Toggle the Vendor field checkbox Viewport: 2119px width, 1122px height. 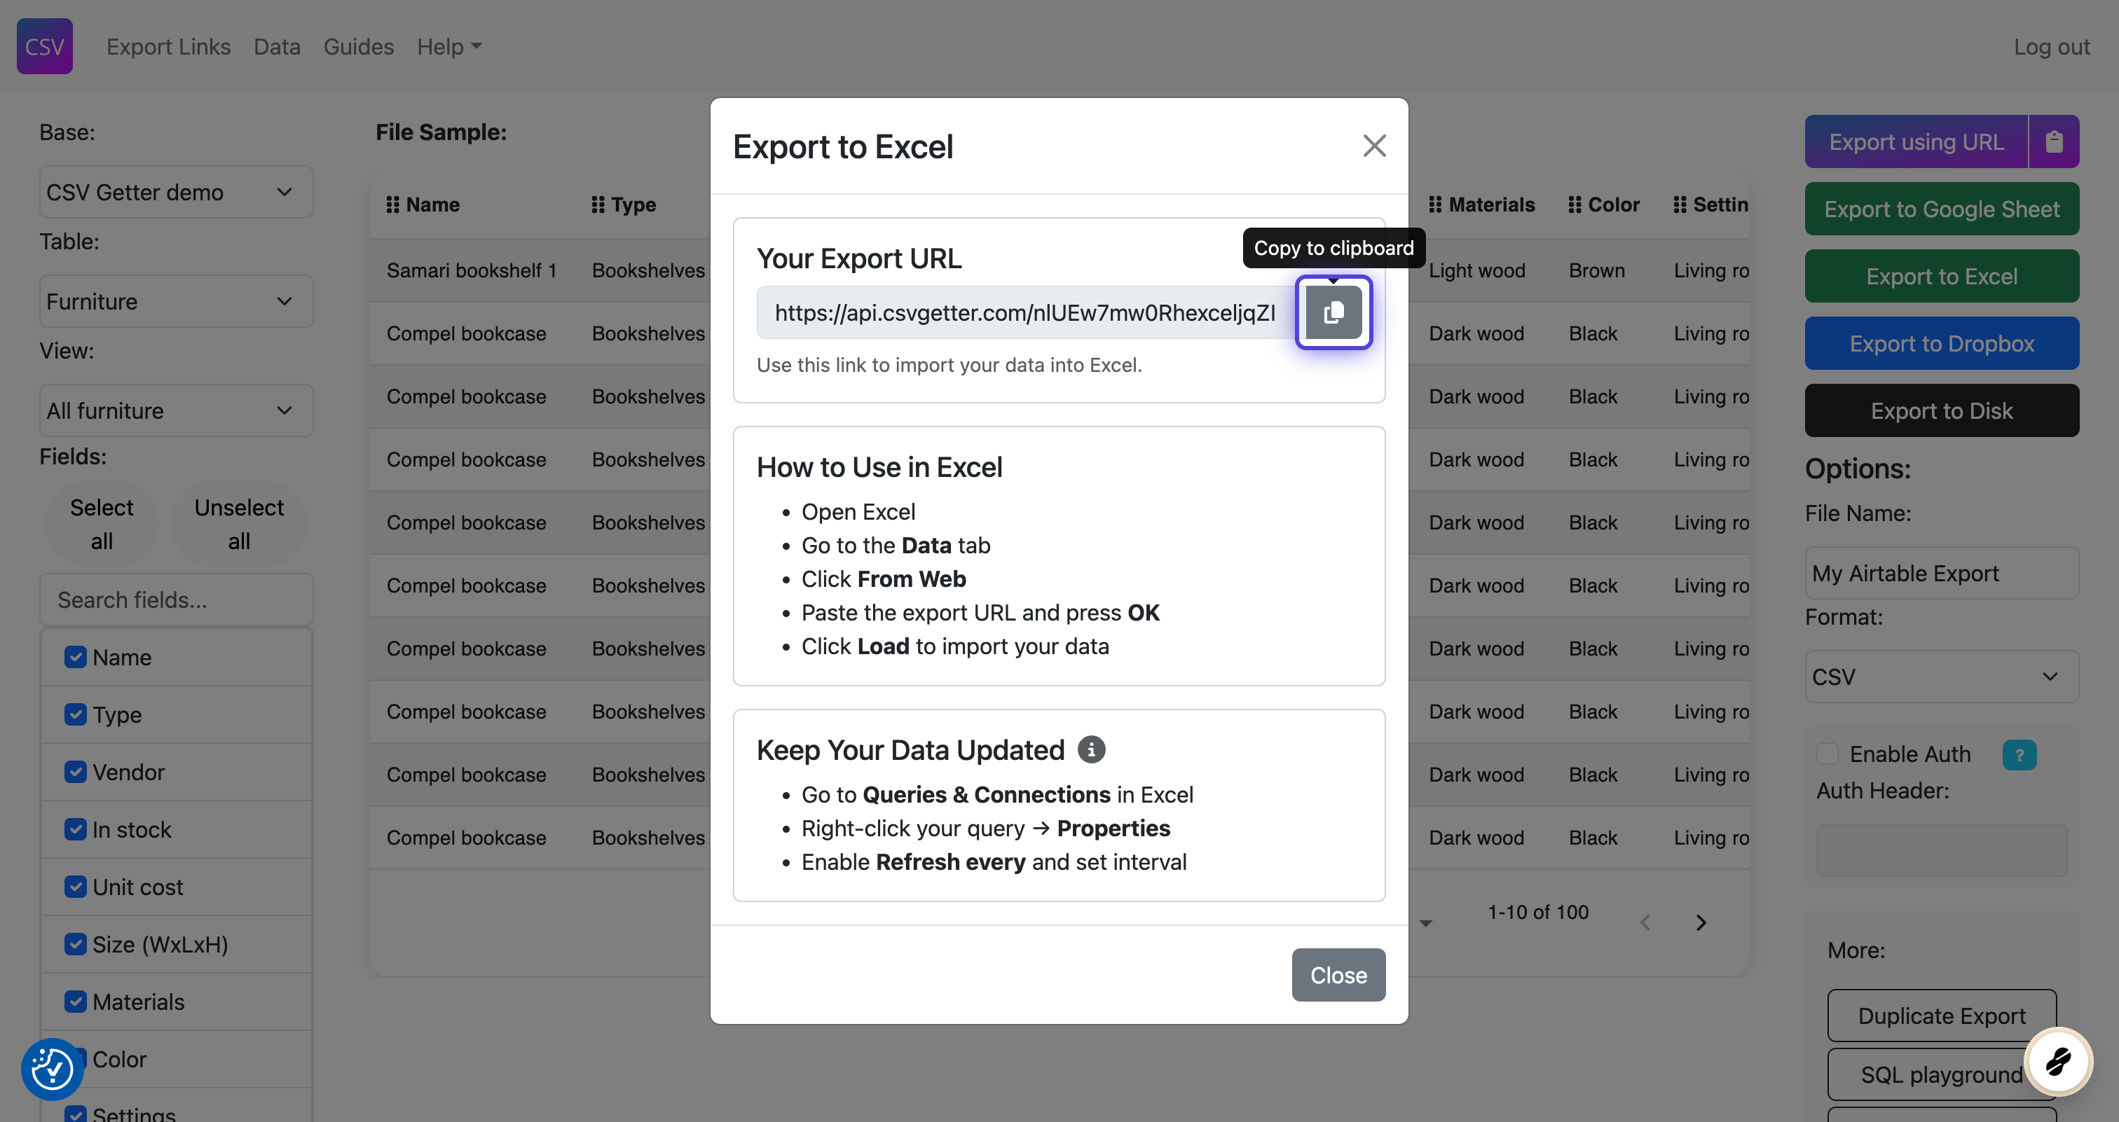76,772
